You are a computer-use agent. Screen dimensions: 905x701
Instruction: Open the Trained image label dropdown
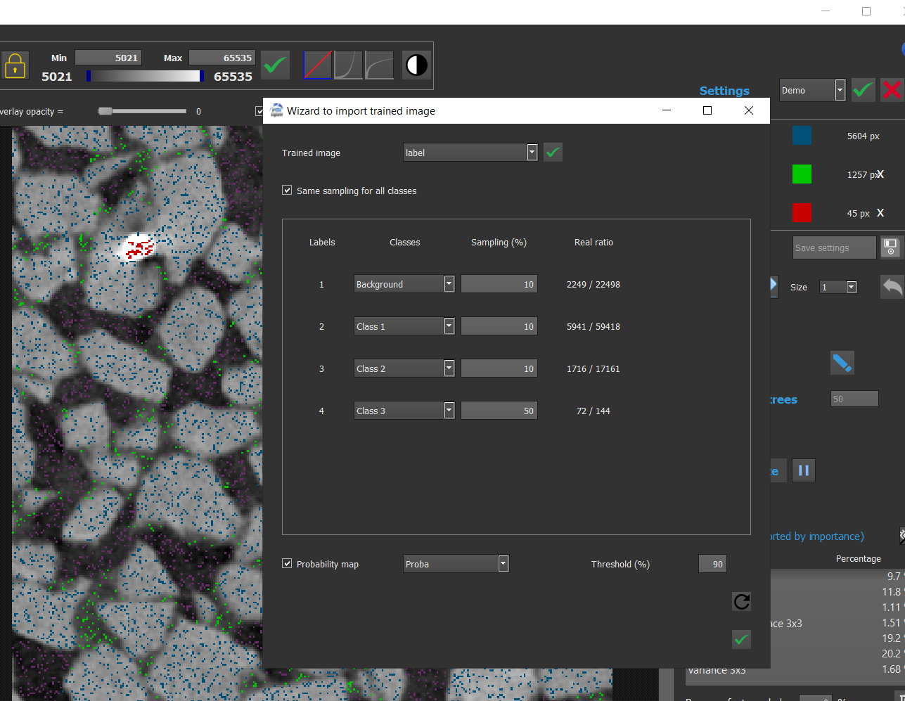532,152
